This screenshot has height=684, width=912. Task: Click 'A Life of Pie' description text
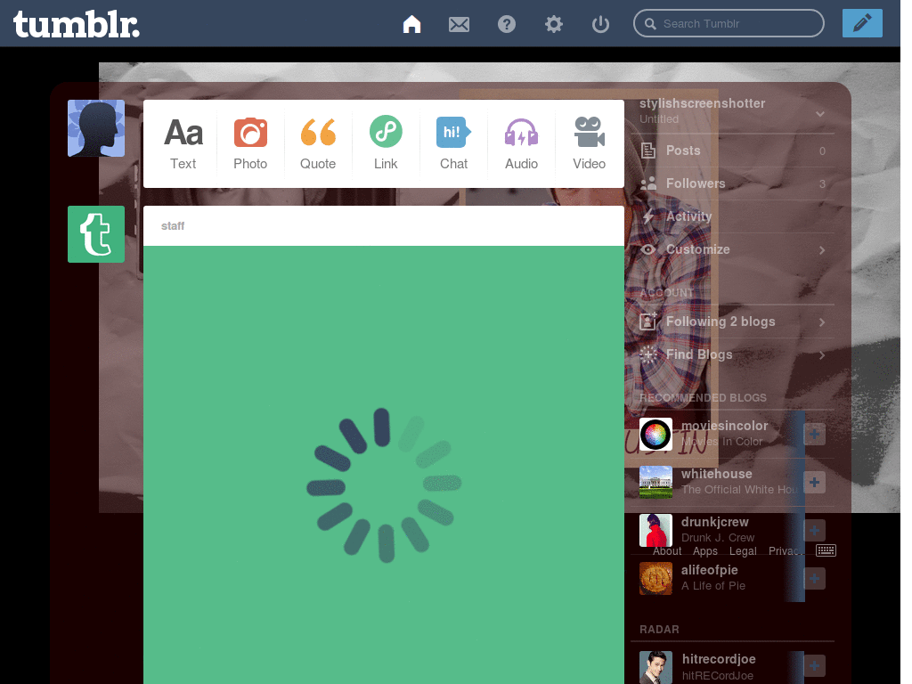(713, 586)
